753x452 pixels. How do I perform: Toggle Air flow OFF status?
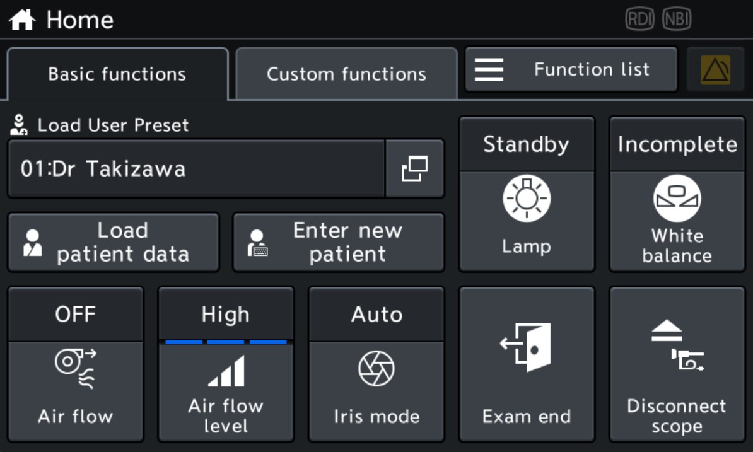(x=76, y=314)
